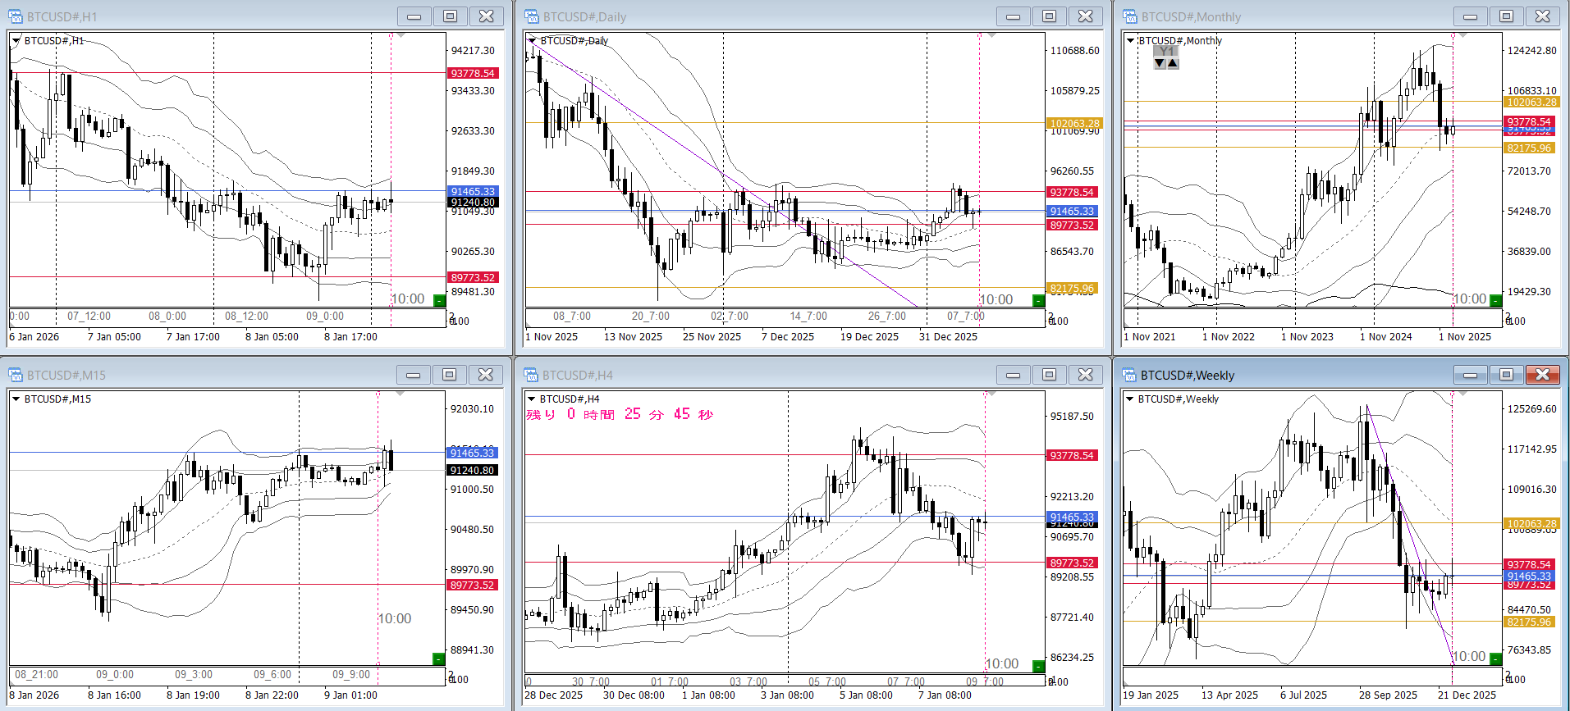Toggle the green minus button on the H1 chart
Screen dimensions: 1570x711
(x=439, y=301)
